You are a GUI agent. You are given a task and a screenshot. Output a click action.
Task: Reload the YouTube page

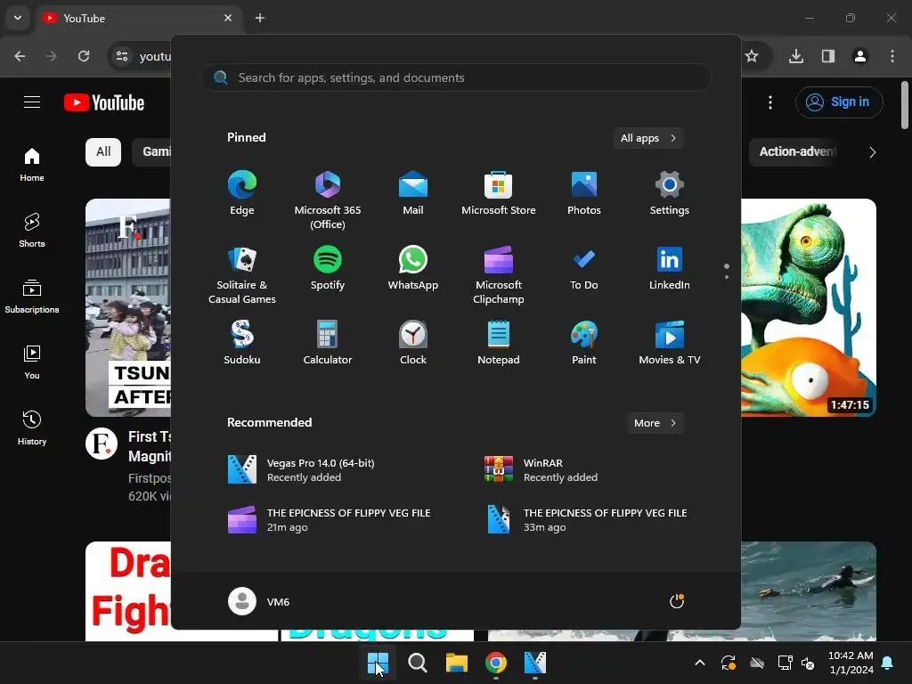pos(84,56)
